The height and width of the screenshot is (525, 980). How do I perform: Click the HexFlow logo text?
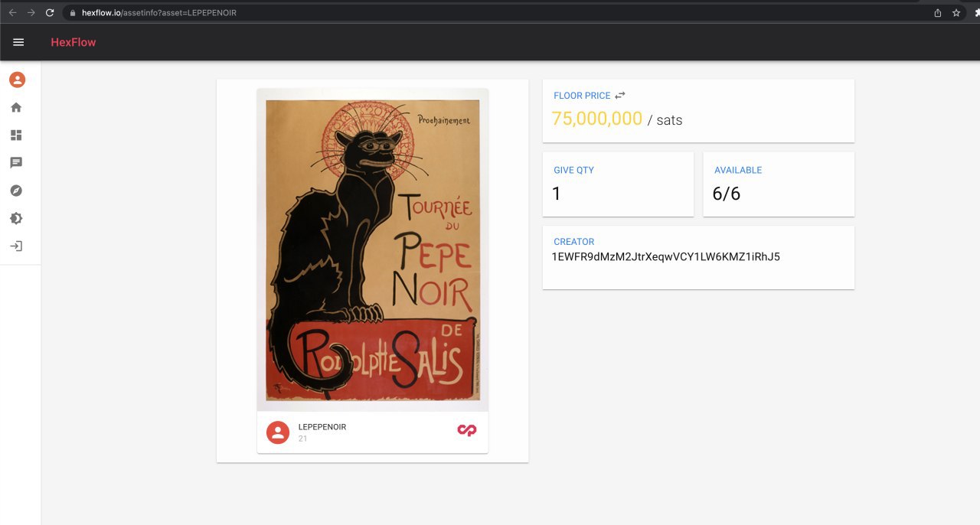tap(73, 42)
